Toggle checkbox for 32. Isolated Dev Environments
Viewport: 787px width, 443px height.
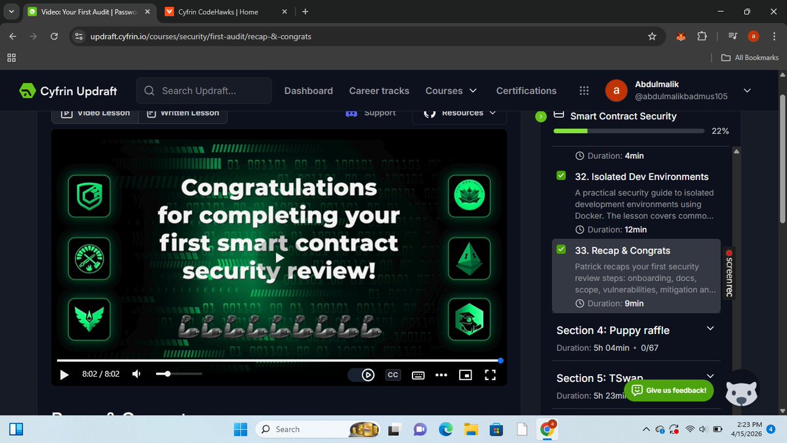tap(561, 176)
